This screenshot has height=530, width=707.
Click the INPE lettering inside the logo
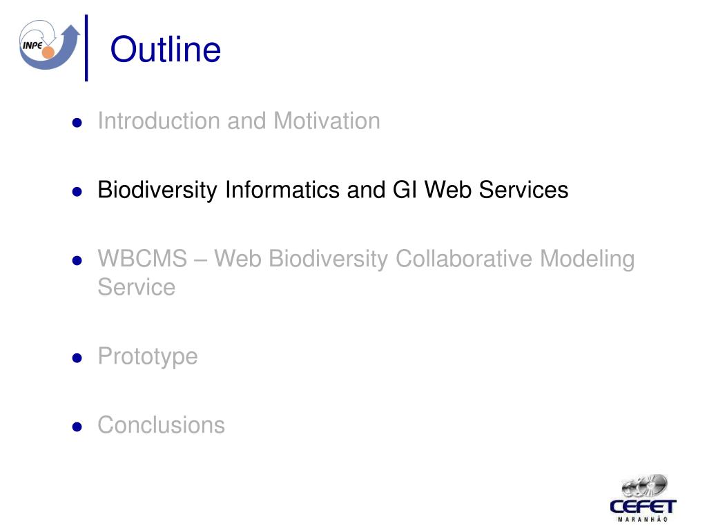click(33, 44)
